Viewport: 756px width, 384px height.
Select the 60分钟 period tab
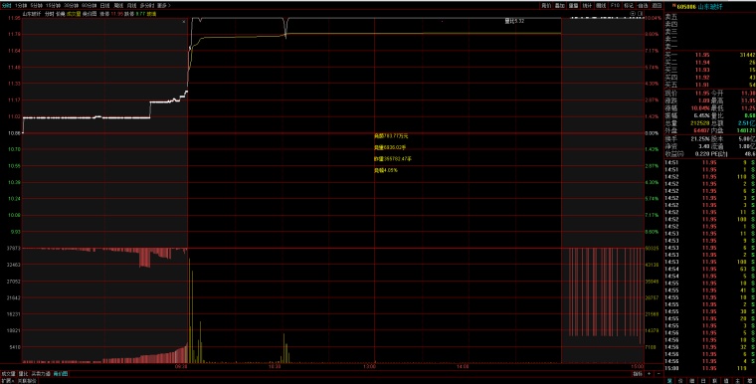pyautogui.click(x=89, y=5)
